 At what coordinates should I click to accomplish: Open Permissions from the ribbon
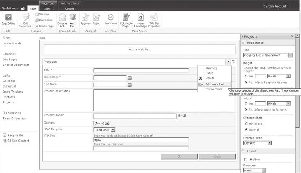[x=44, y=20]
